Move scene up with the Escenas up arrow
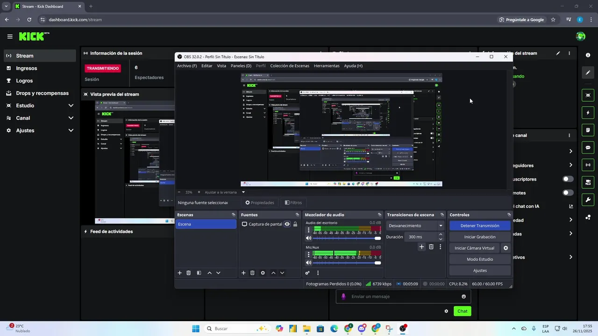598x336 pixels. pyautogui.click(x=209, y=273)
